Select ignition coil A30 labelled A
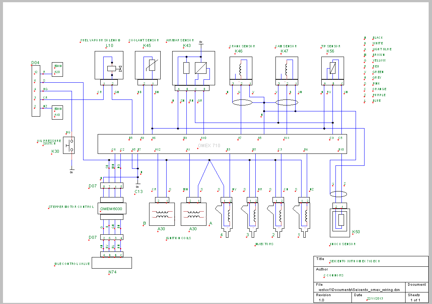Screen dimensions: 432x304 coord(193,214)
